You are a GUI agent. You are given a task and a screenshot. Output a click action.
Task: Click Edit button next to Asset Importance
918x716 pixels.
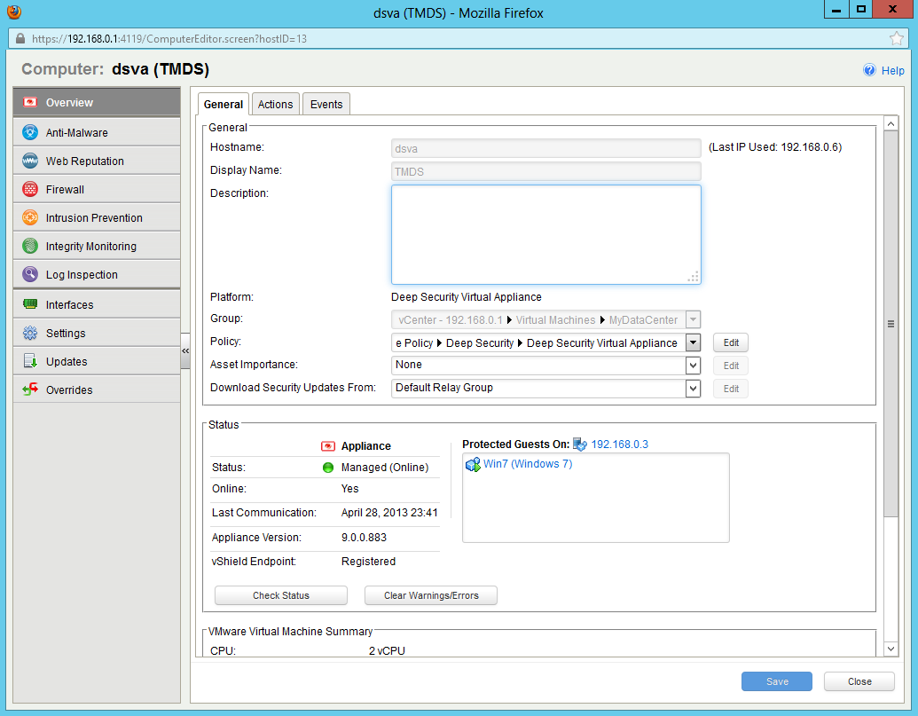coord(731,366)
